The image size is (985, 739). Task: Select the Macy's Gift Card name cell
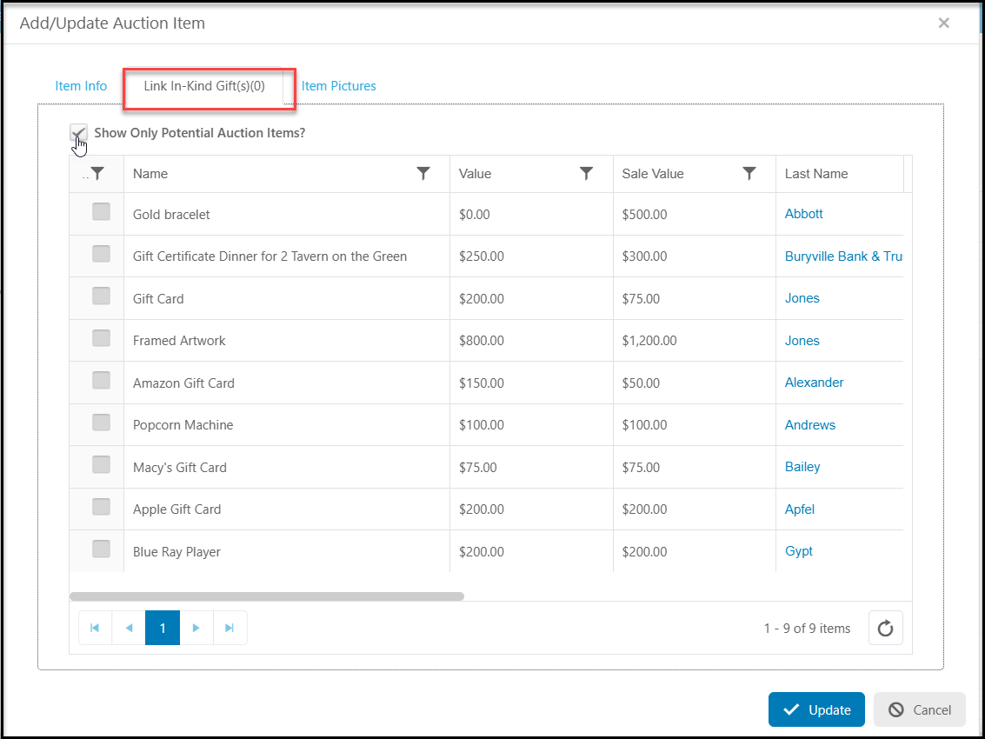[x=287, y=467]
